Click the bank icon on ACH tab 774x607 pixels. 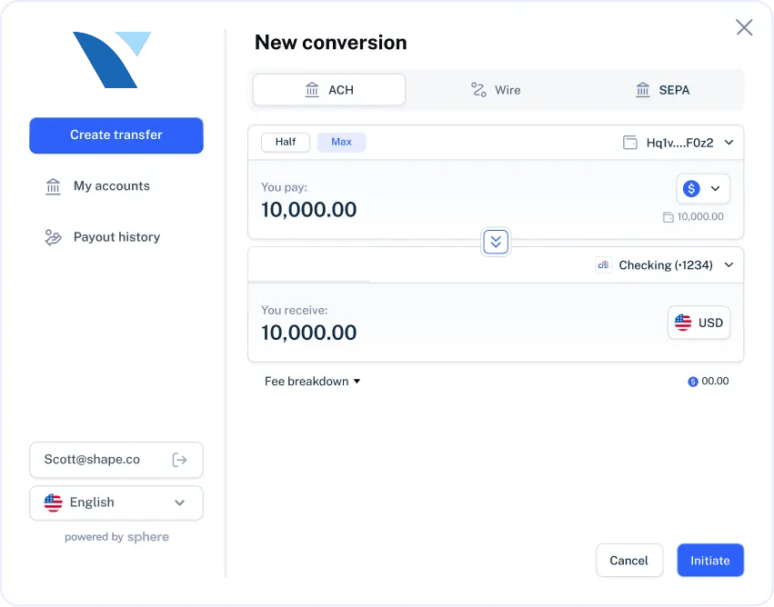click(312, 90)
